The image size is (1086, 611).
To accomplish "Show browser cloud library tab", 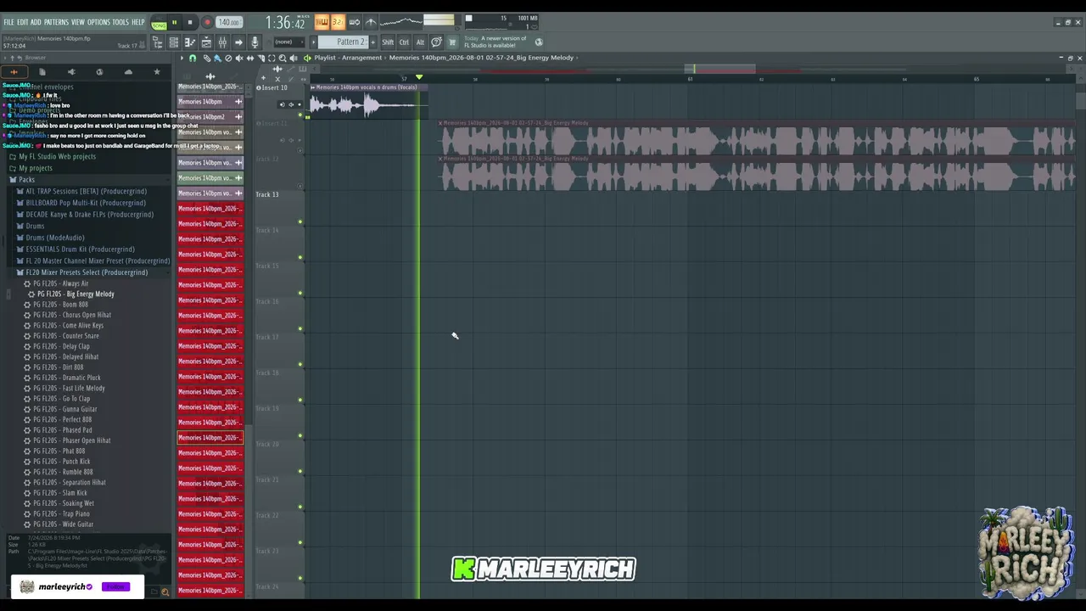I will (x=128, y=72).
